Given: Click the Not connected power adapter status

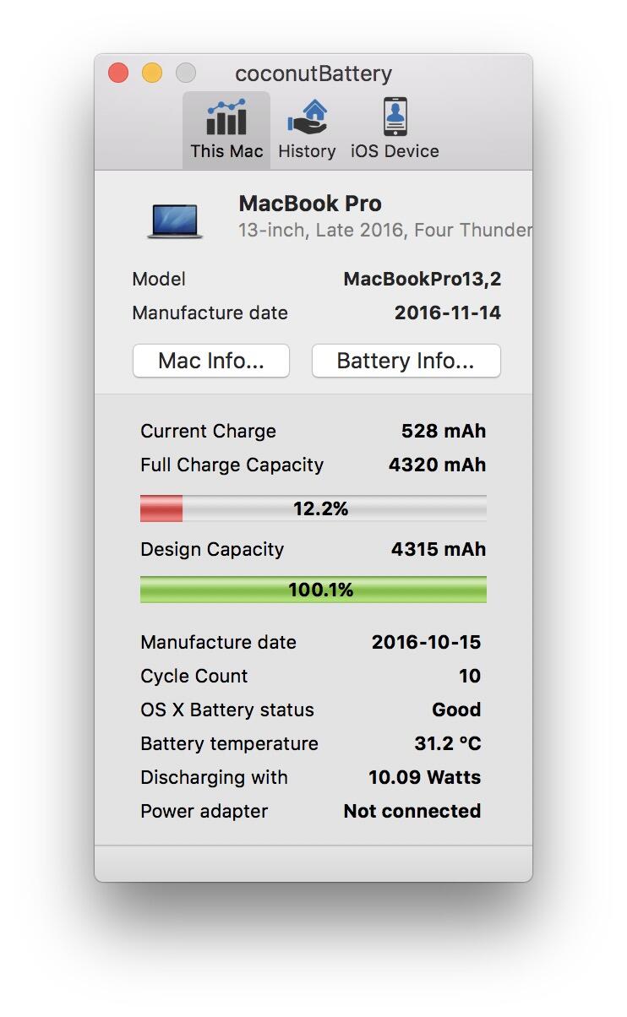Looking at the screenshot, I should pos(412,811).
